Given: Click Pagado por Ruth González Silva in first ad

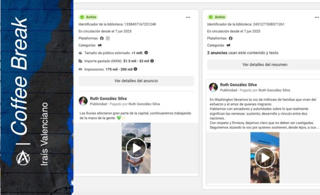Looking at the screenshot, I should (135, 104).
